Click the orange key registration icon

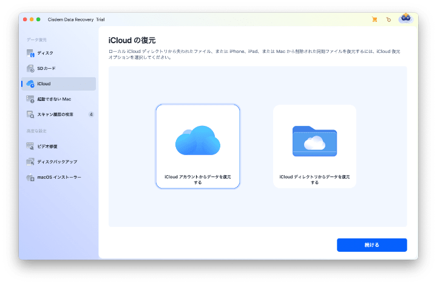click(388, 19)
